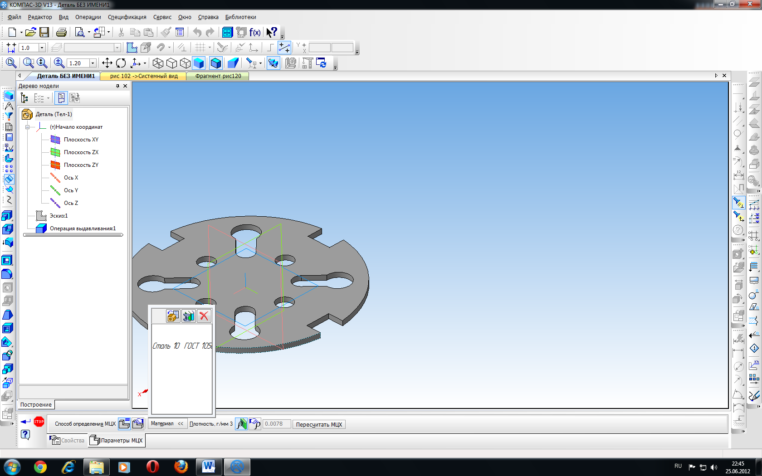
Task: Select the Extrude operation tool
Action: [7, 216]
